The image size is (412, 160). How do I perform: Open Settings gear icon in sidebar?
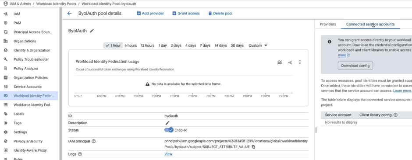pyautogui.click(x=6, y=132)
